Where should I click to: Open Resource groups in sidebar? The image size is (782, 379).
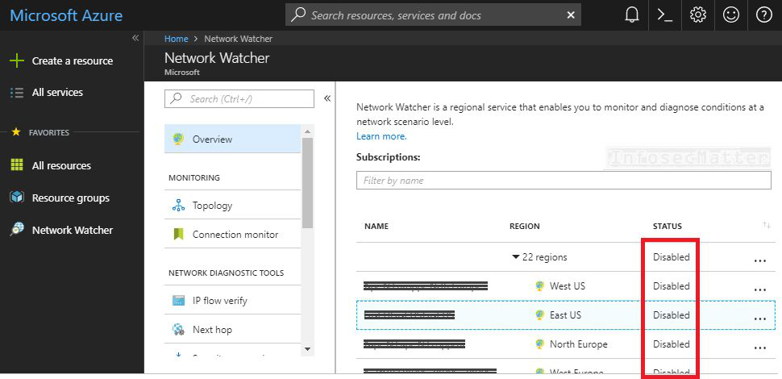point(70,198)
